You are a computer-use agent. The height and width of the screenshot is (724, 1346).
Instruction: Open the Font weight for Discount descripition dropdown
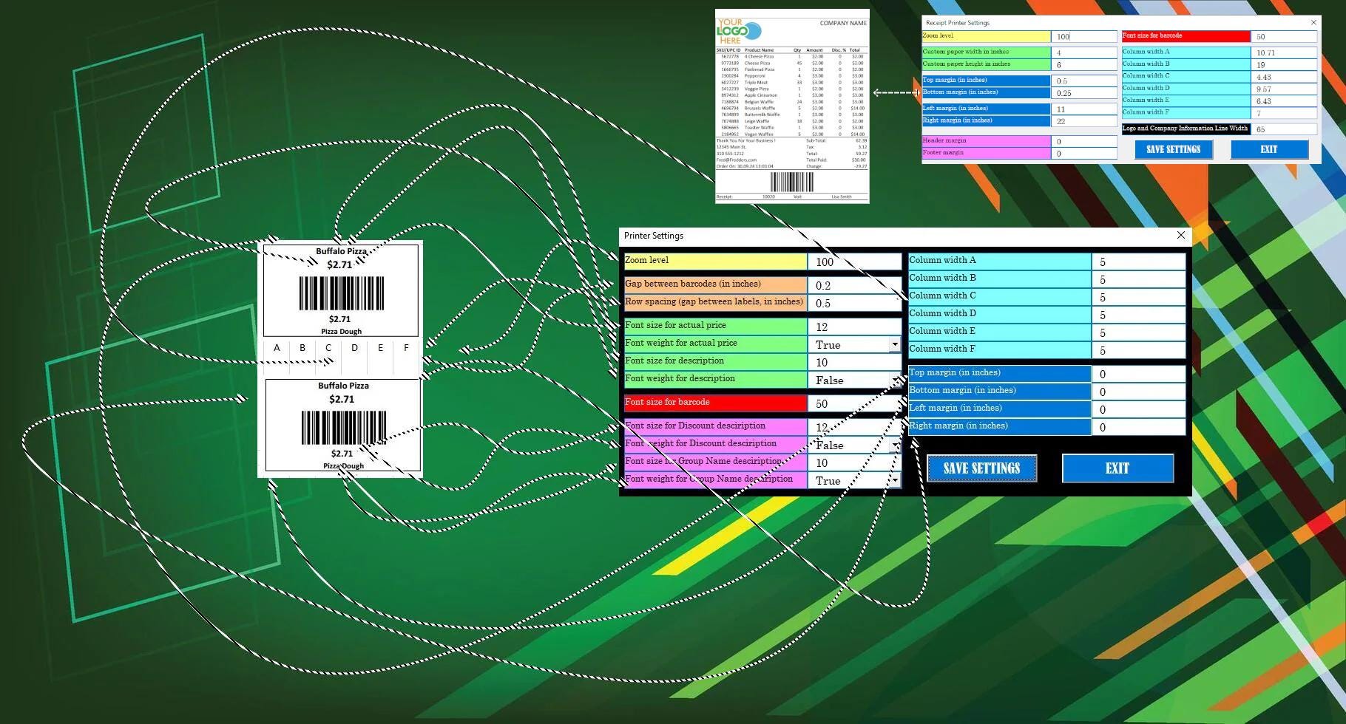tap(895, 445)
